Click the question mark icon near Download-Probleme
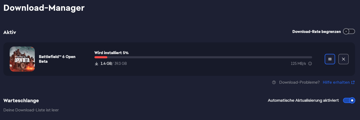360x120 pixels. [x=274, y=82]
